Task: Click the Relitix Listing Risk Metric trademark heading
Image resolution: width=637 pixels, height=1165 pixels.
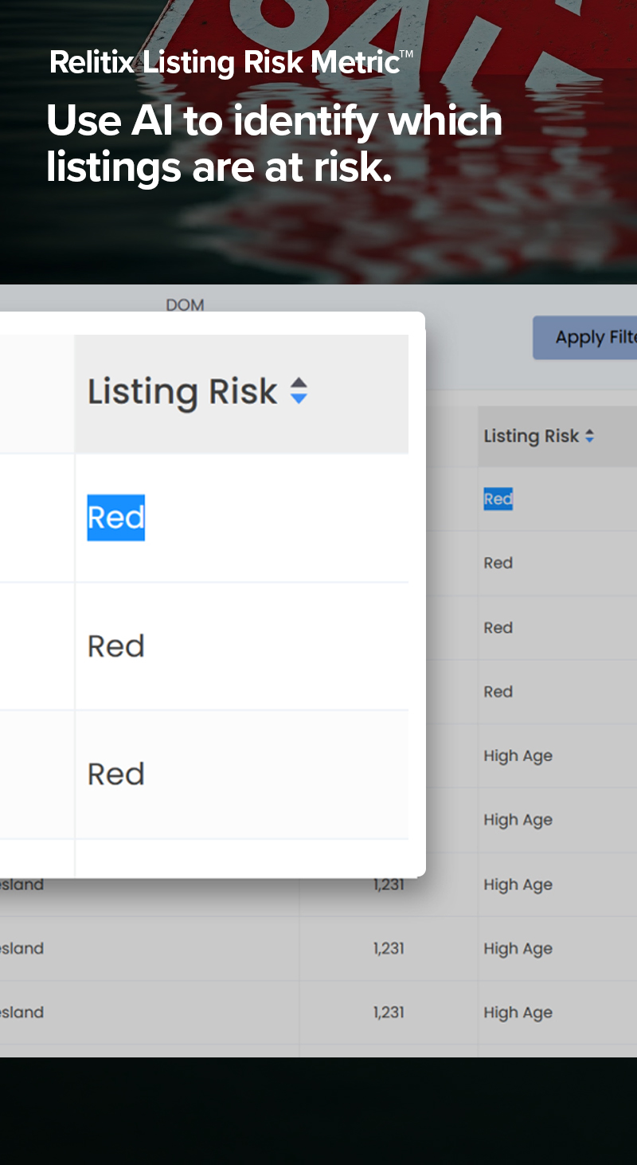Action: click(x=229, y=61)
